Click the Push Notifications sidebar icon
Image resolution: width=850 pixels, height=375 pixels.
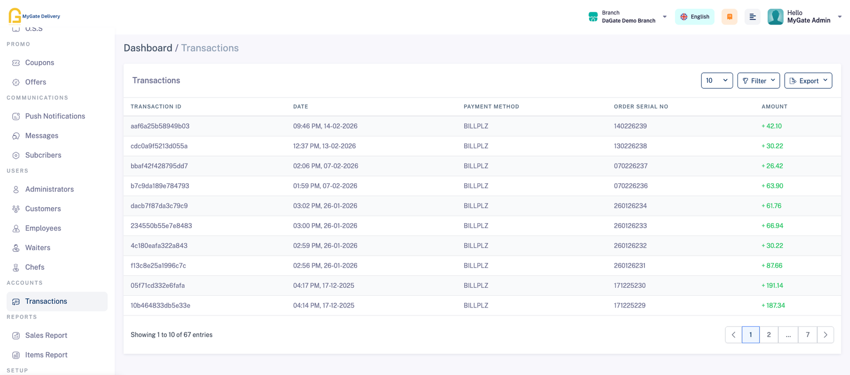click(x=16, y=116)
